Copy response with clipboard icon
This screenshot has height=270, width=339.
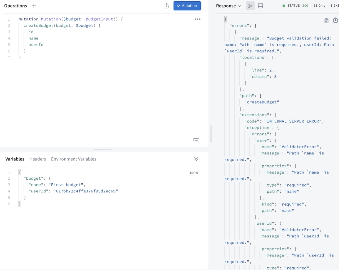coord(327,20)
